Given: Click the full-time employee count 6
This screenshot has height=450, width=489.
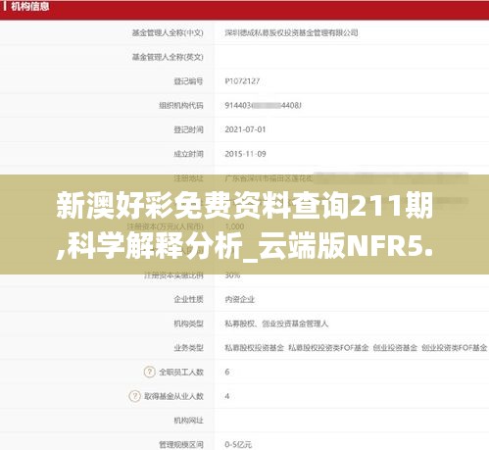Looking at the screenshot, I should (x=227, y=372).
